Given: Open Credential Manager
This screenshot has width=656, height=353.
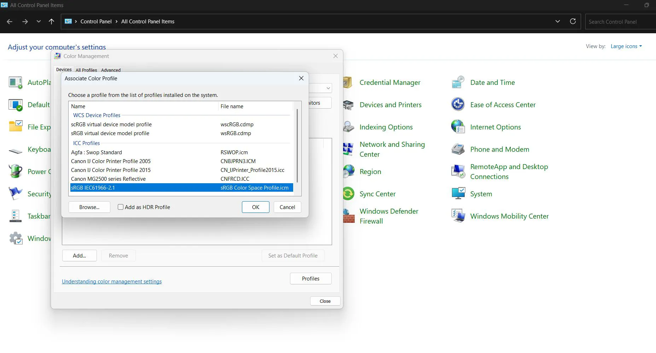Looking at the screenshot, I should [x=389, y=82].
